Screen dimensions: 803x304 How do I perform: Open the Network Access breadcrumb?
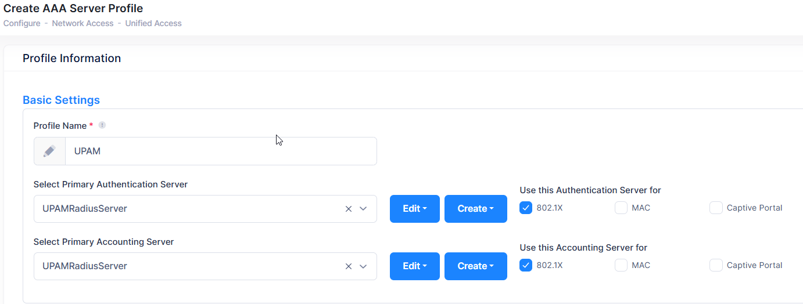(83, 24)
